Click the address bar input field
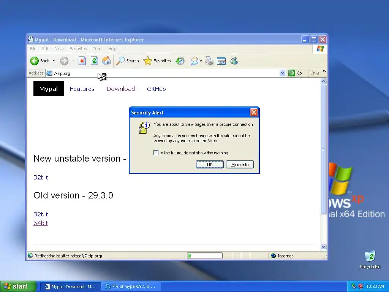 pyautogui.click(x=165, y=73)
